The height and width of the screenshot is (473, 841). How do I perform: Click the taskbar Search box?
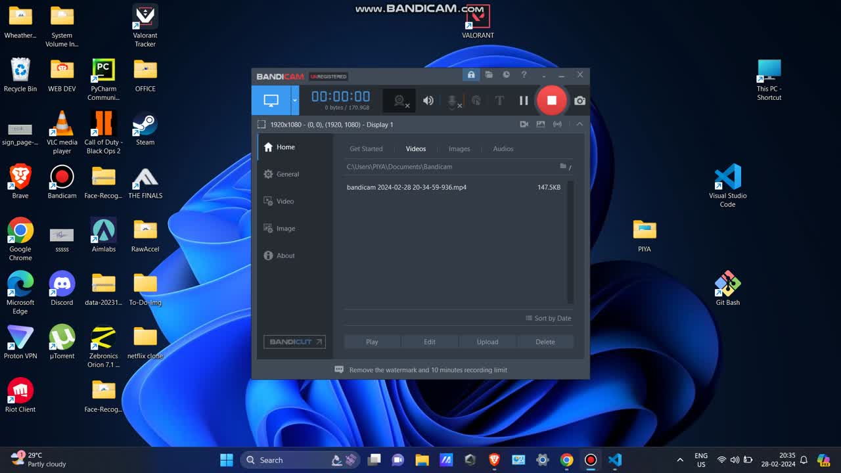(301, 460)
